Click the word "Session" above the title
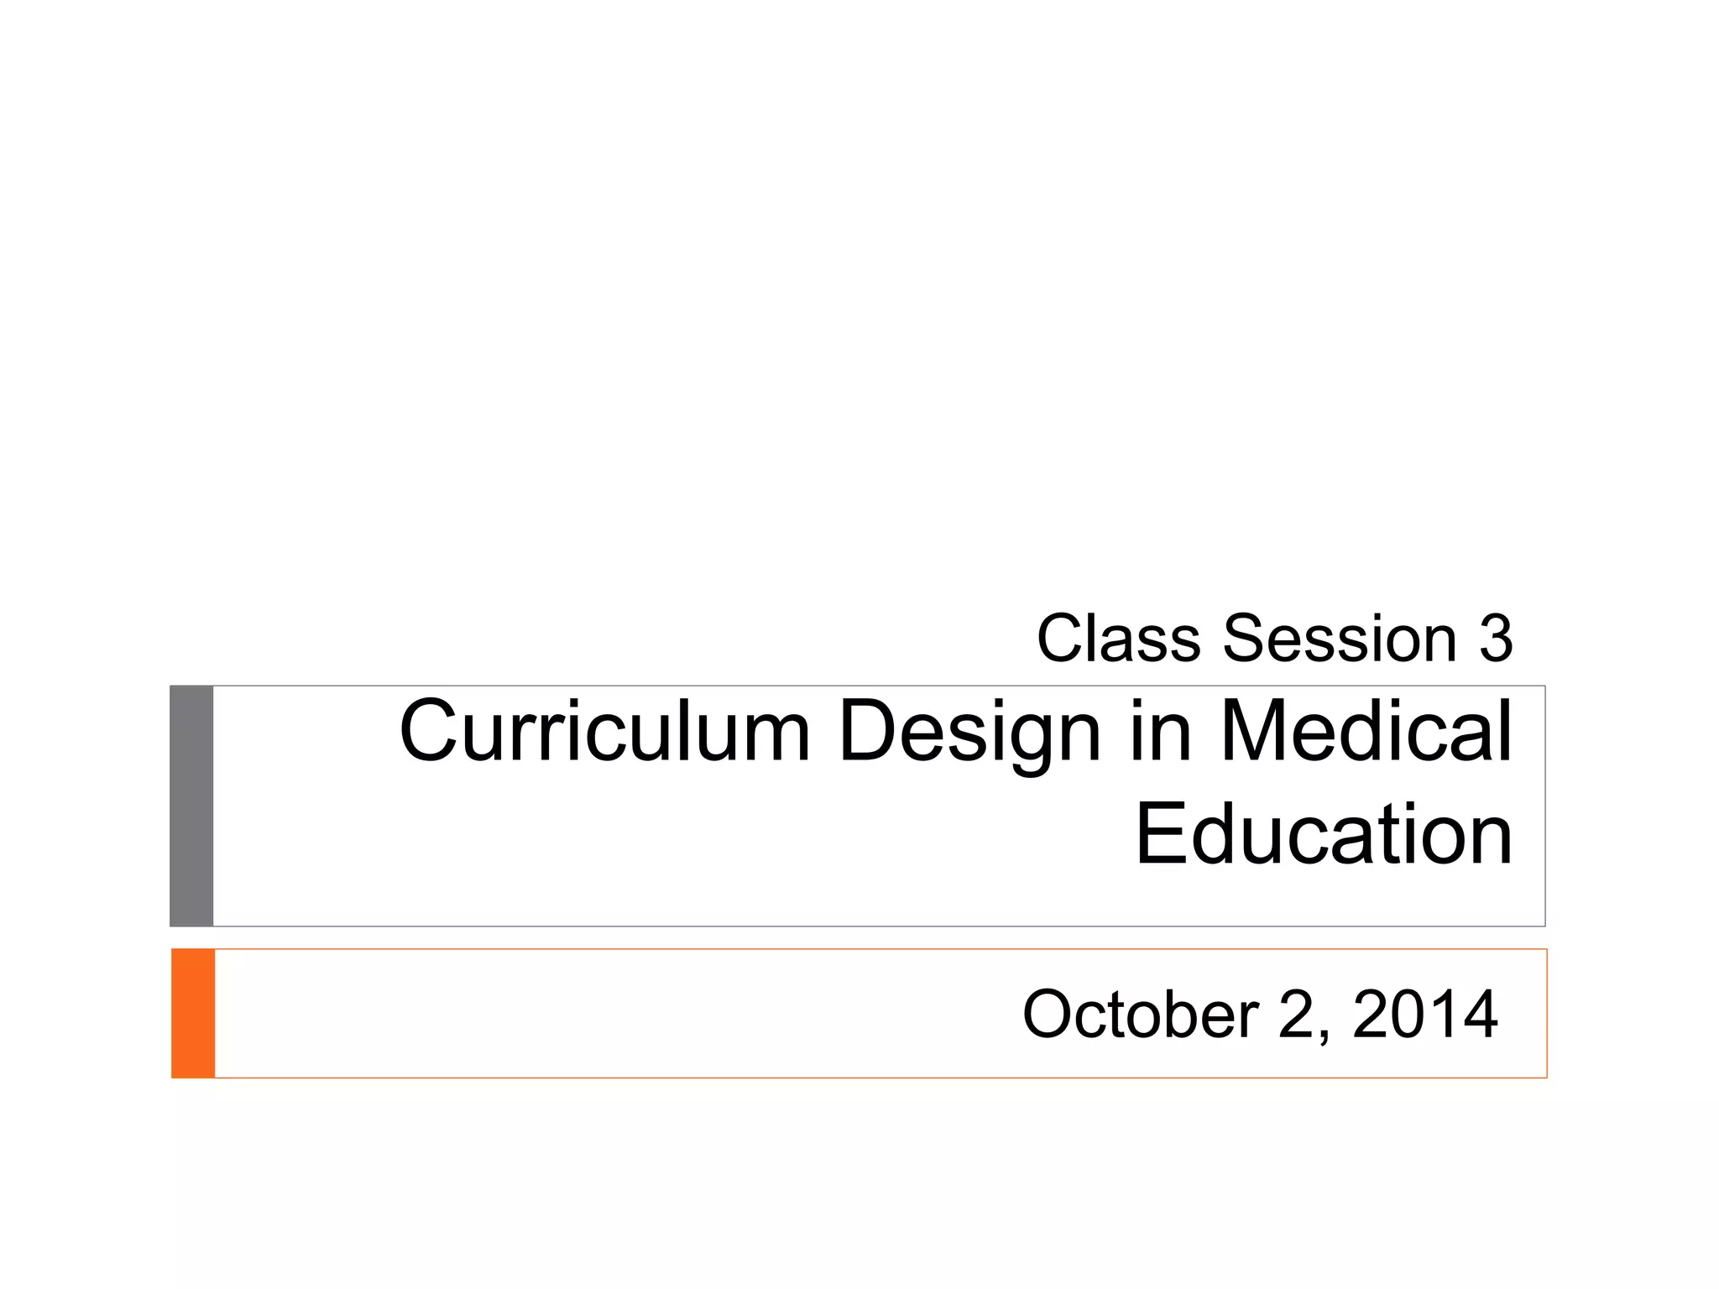This screenshot has width=1719, height=1289. point(1339,638)
